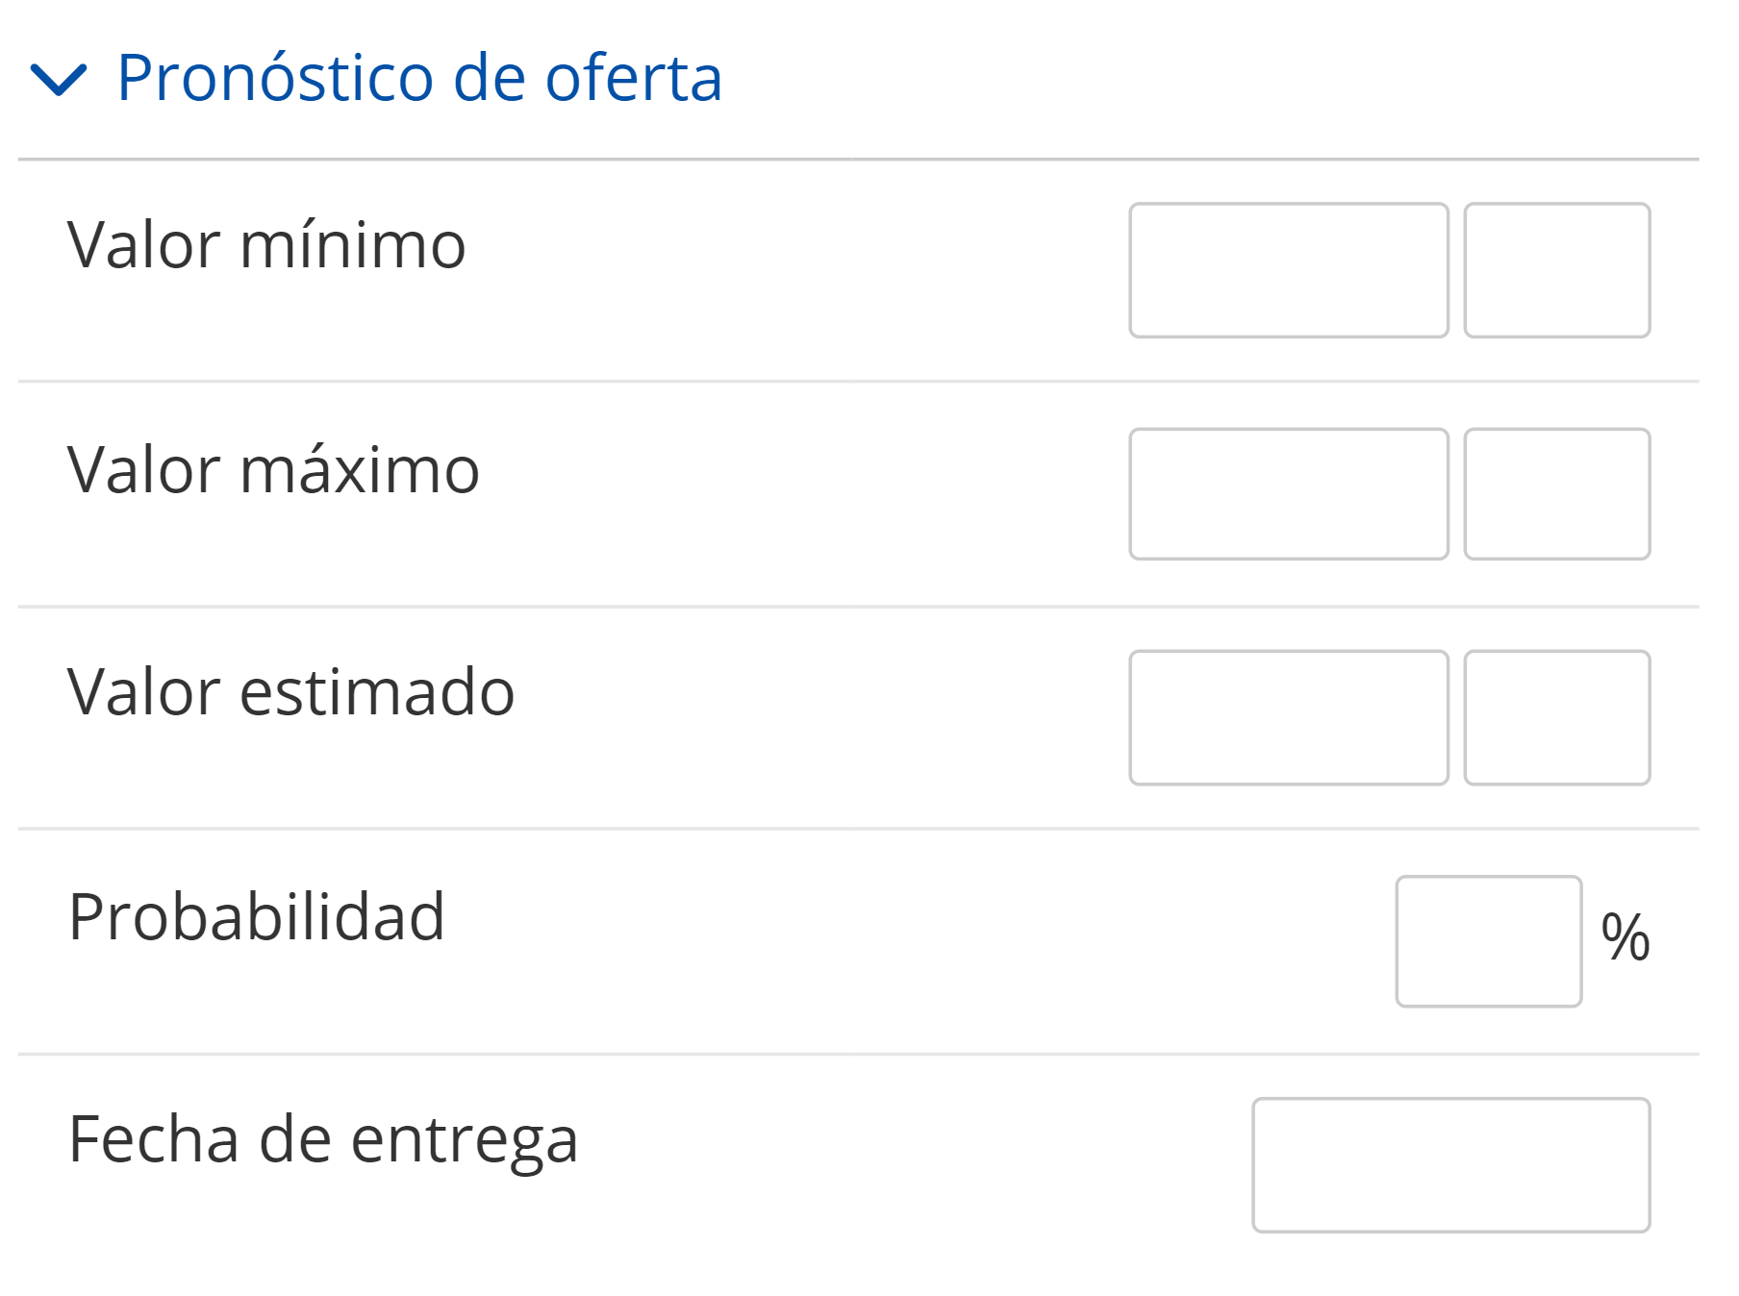The height and width of the screenshot is (1296, 1739).
Task: Click the divider above Fecha de entrega
Action: [858, 1055]
